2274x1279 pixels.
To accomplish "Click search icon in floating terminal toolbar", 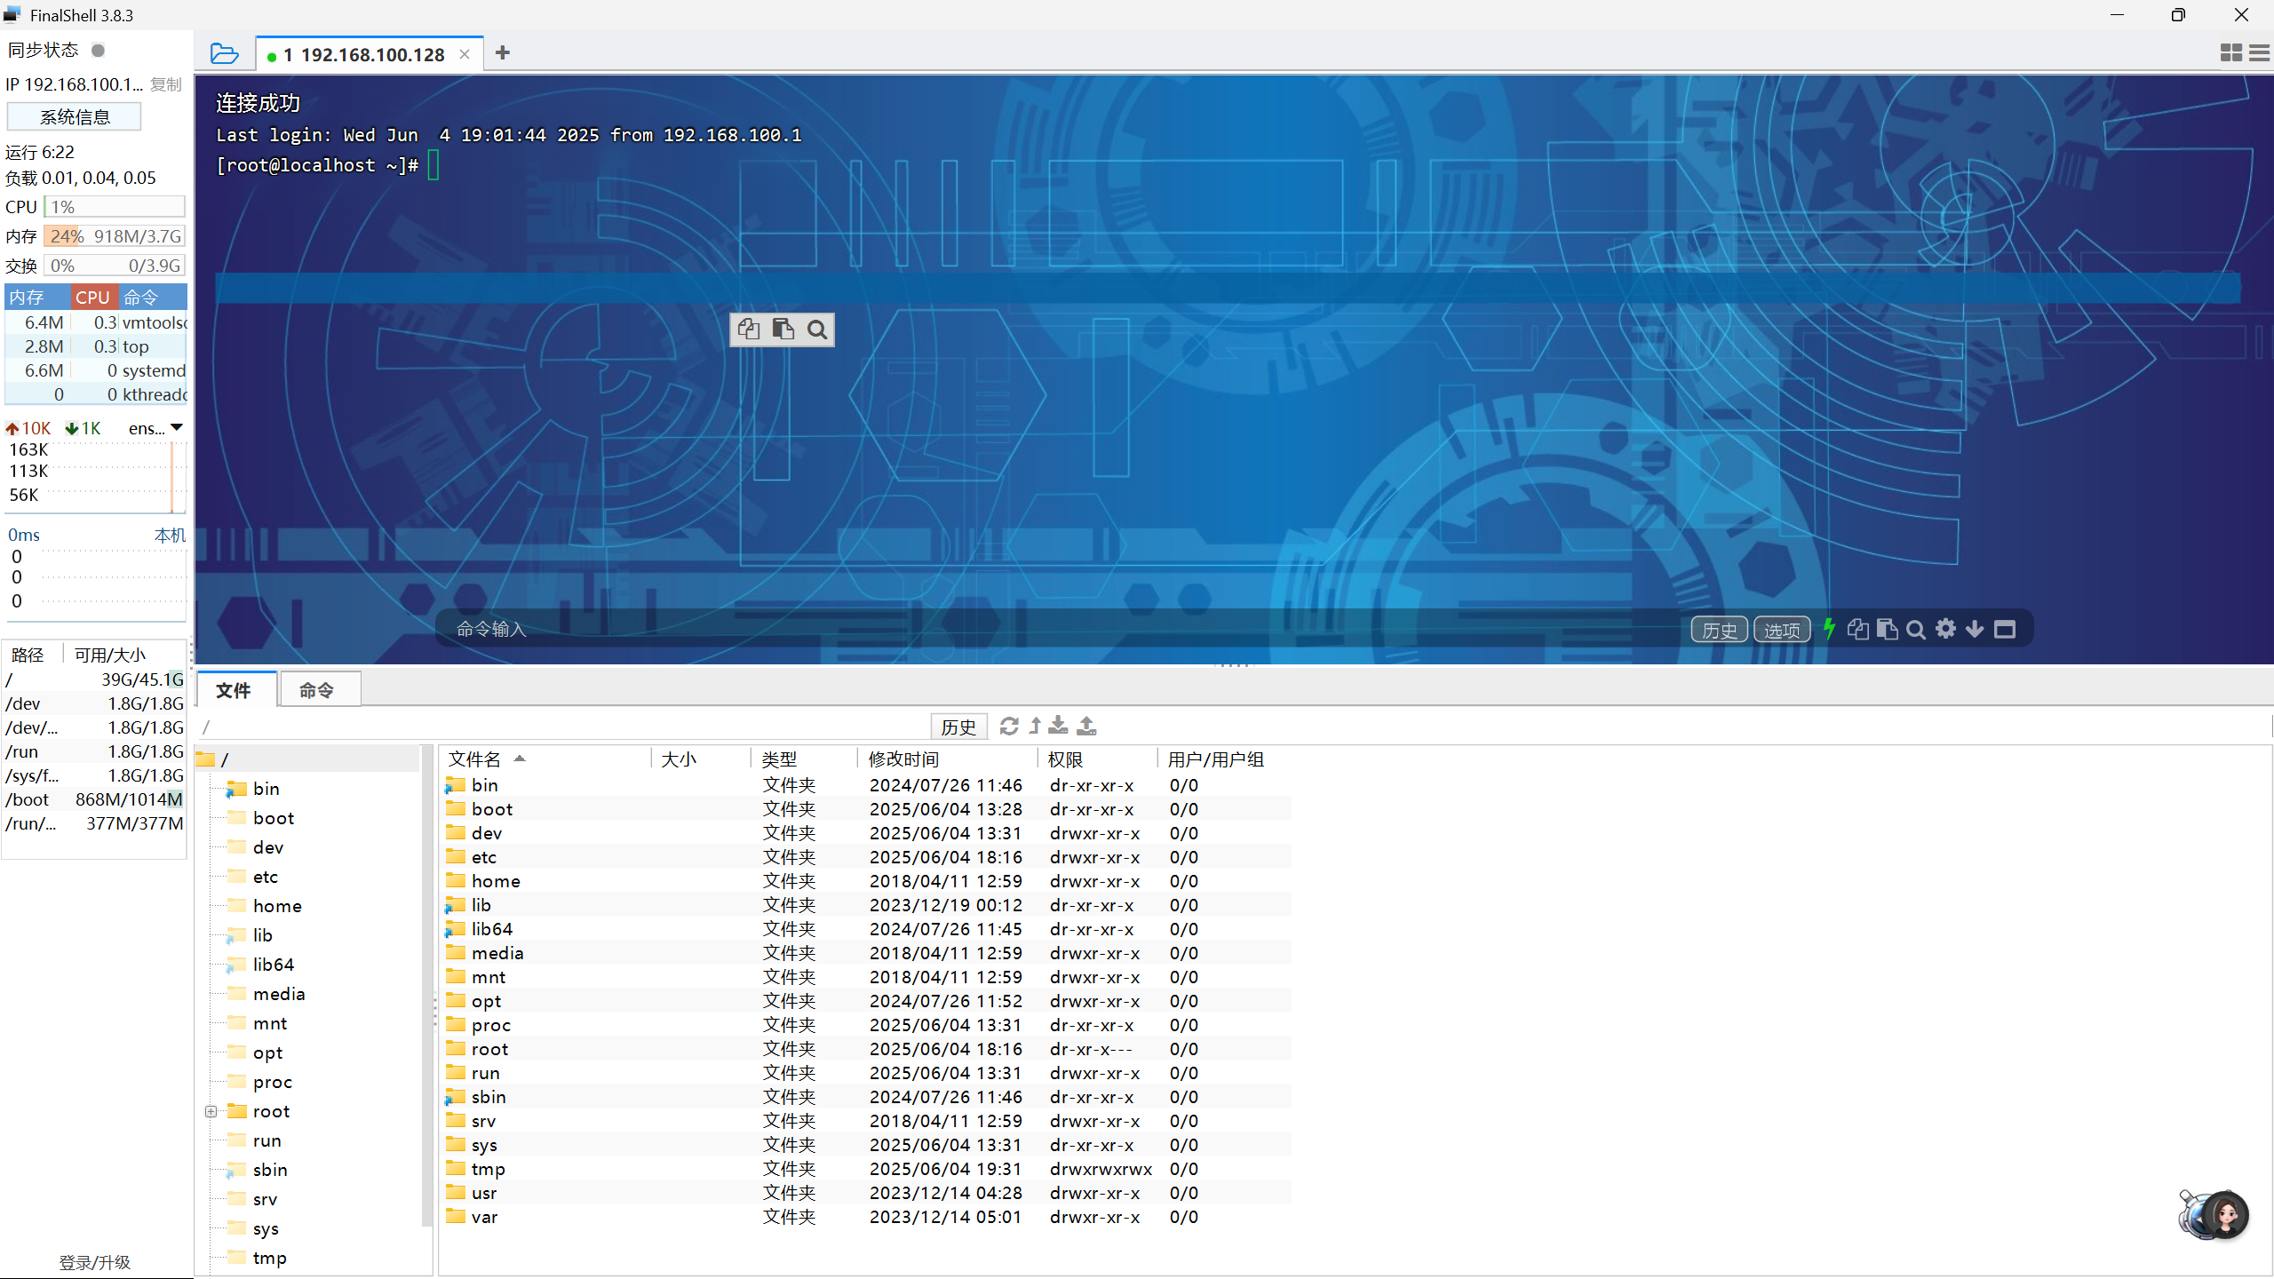I will [817, 330].
